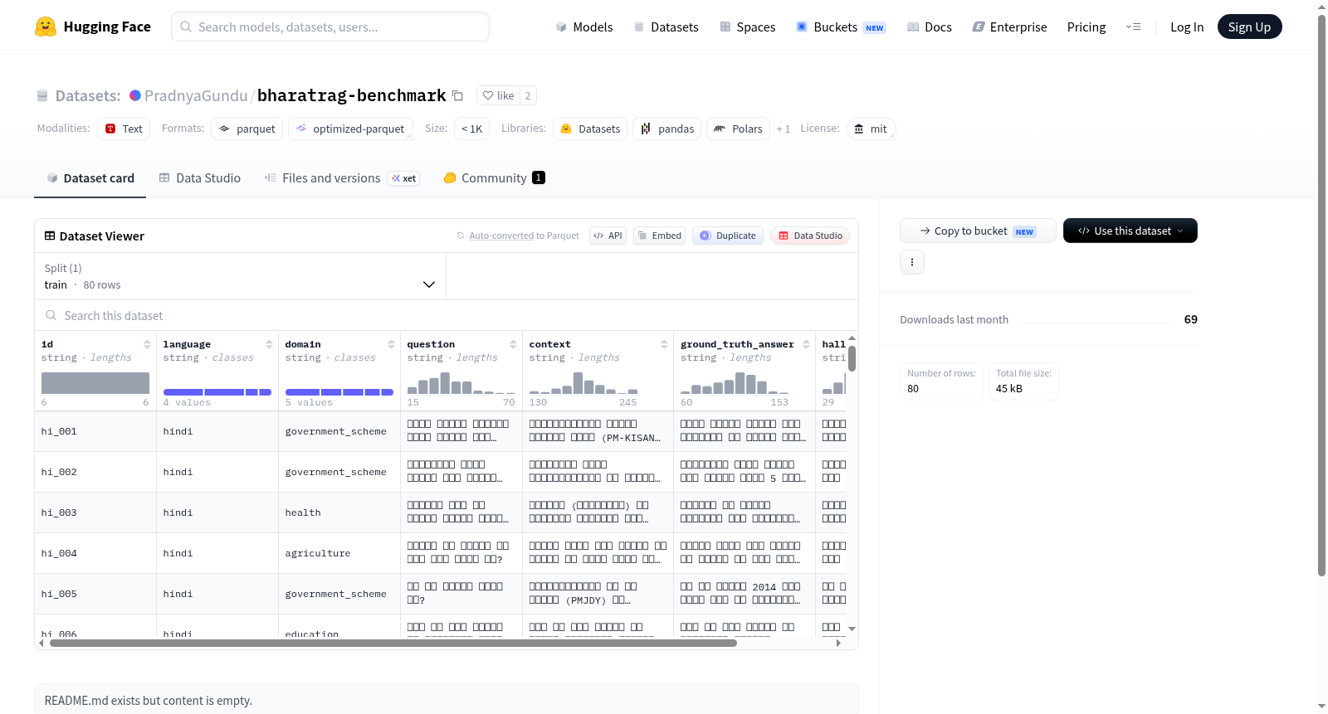
Task: Open the Use this dataset dropdown
Action: tap(1130, 231)
